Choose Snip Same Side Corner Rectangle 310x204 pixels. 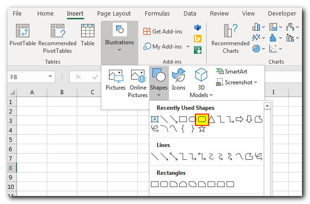(183, 184)
